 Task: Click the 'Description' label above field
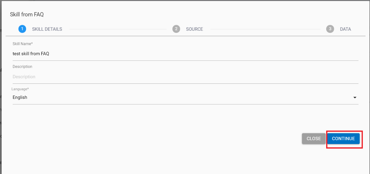22,67
